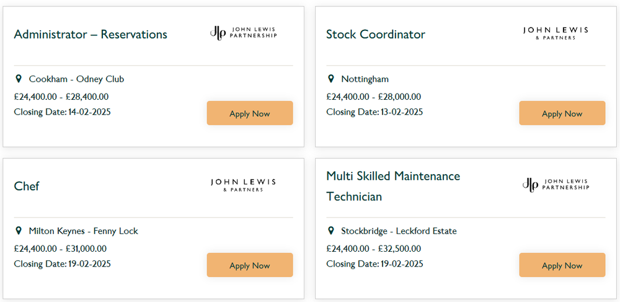Screen dimensions: 620x302
Task: Open the Stock Coordinator job title
Action: [x=376, y=34]
